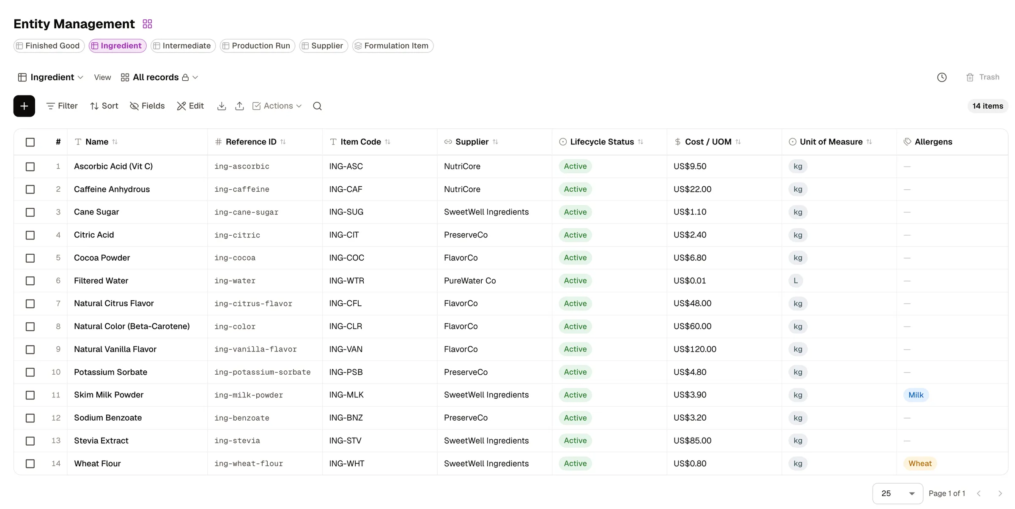Image resolution: width=1015 pixels, height=509 pixels.
Task: Check the Cane Sugar row checkbox
Action: (30, 212)
